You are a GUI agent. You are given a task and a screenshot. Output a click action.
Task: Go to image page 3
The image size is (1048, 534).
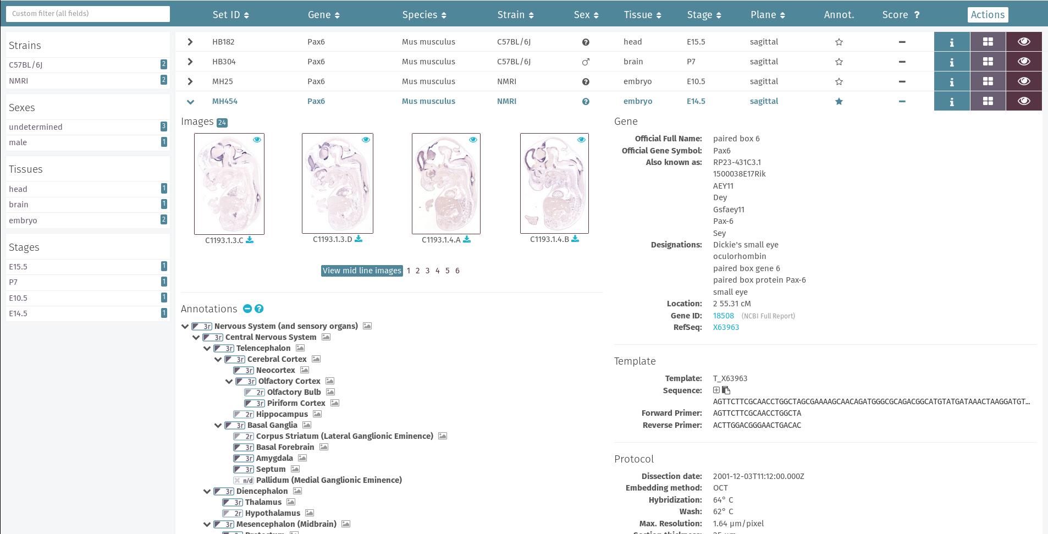428,271
